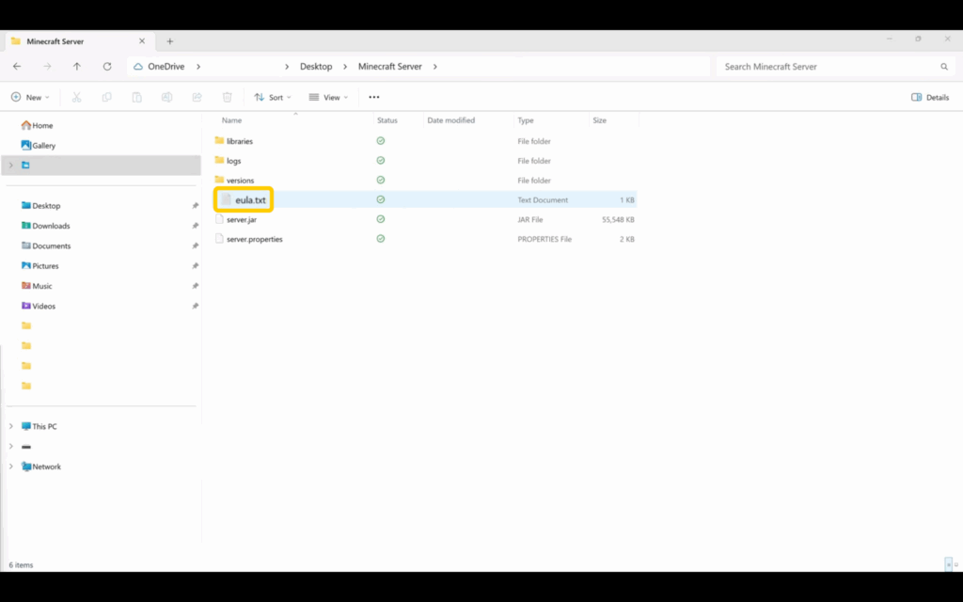
Task: Open a new tab with plus button
Action: tap(170, 41)
